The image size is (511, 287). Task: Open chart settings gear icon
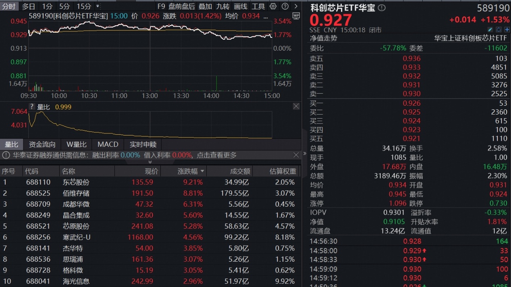(273, 6)
